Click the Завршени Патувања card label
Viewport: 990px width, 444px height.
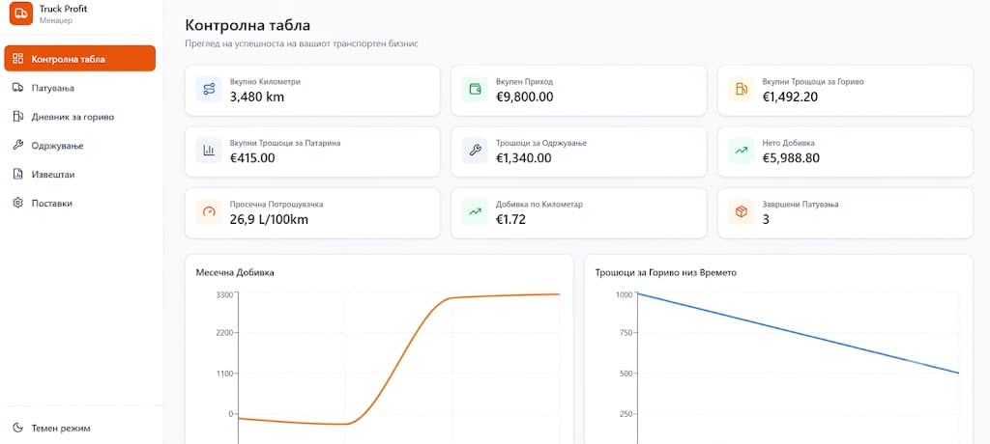(x=800, y=205)
